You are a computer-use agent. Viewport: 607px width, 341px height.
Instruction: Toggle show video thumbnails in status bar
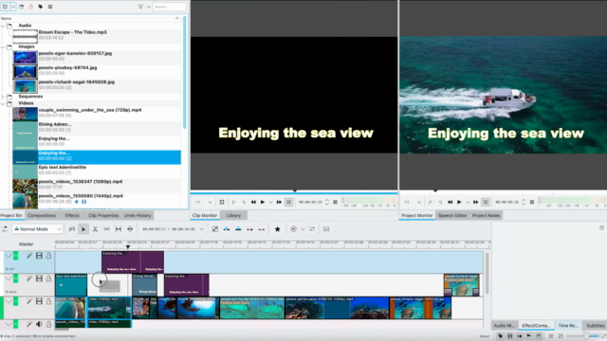(x=510, y=336)
